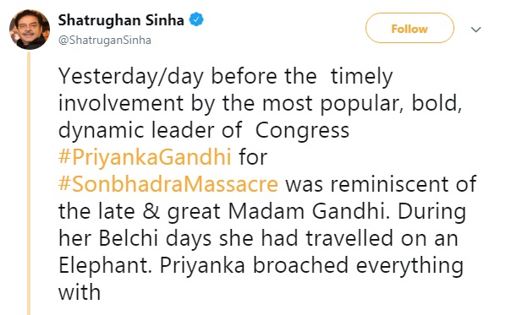Image resolution: width=511 pixels, height=315 pixels.
Task: Click tweet line starting 'Yesterday/day before'
Action: pos(226,77)
